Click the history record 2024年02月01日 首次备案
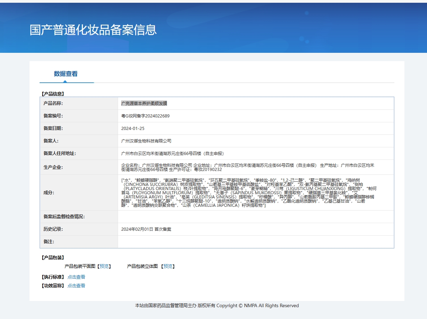 [x=146, y=229]
